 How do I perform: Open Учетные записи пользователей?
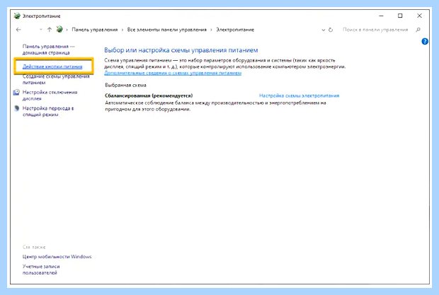(41, 270)
